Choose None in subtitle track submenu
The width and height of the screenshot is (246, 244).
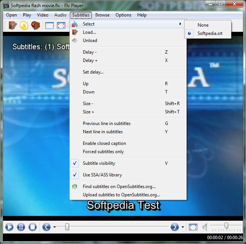coord(208,25)
